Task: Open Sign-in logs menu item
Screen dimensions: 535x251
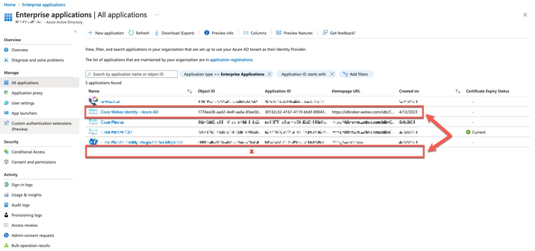Action: [x=22, y=185]
